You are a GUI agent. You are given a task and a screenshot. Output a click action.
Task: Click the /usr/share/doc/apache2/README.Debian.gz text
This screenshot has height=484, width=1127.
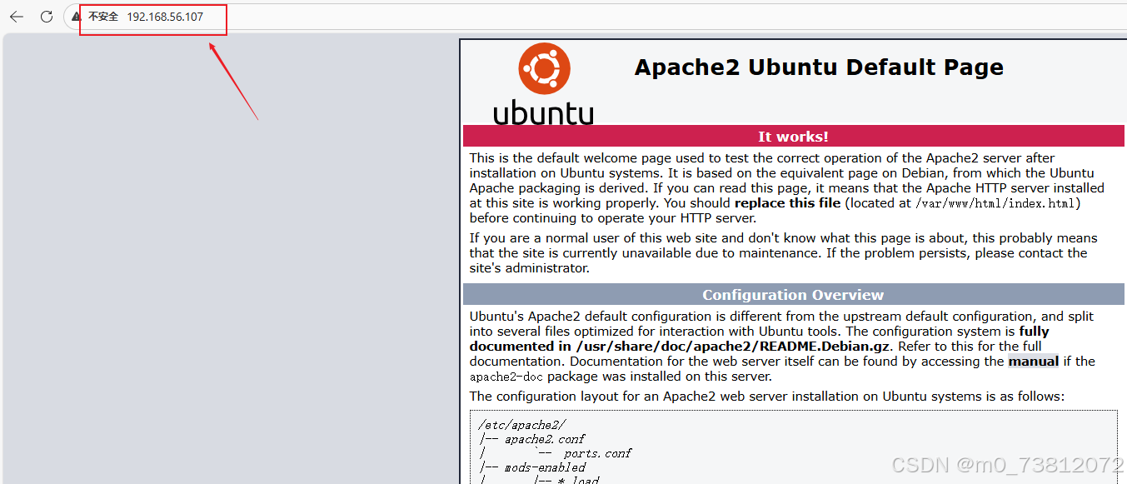[733, 346]
